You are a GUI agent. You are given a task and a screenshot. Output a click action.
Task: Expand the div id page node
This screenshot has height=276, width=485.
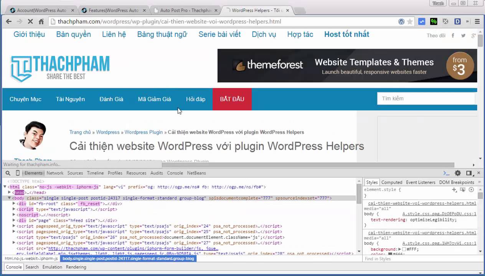coord(14,220)
